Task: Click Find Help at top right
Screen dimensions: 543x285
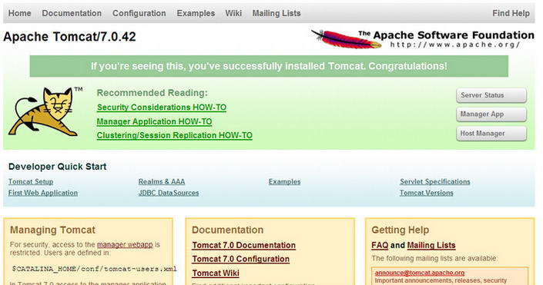Action: (511, 13)
